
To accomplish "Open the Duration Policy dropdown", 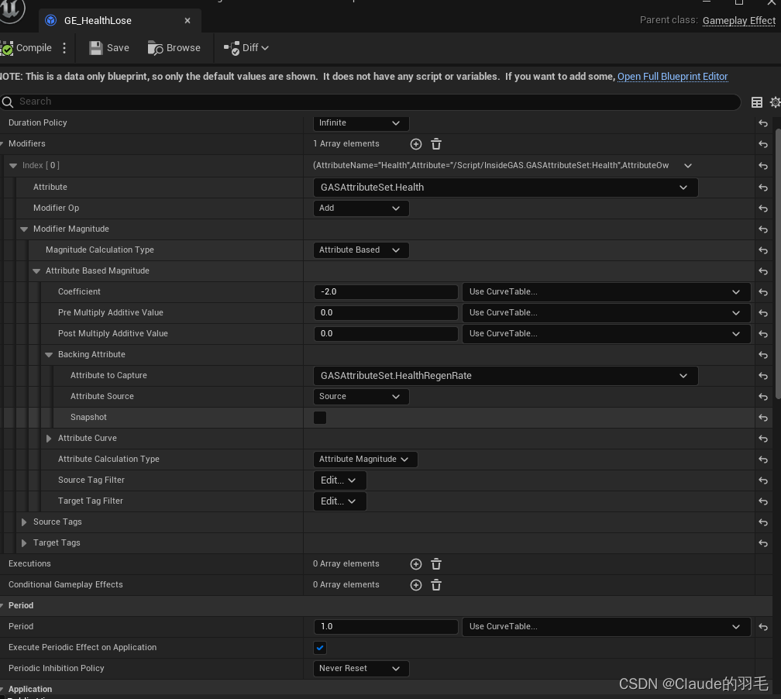I will pyautogui.click(x=359, y=123).
